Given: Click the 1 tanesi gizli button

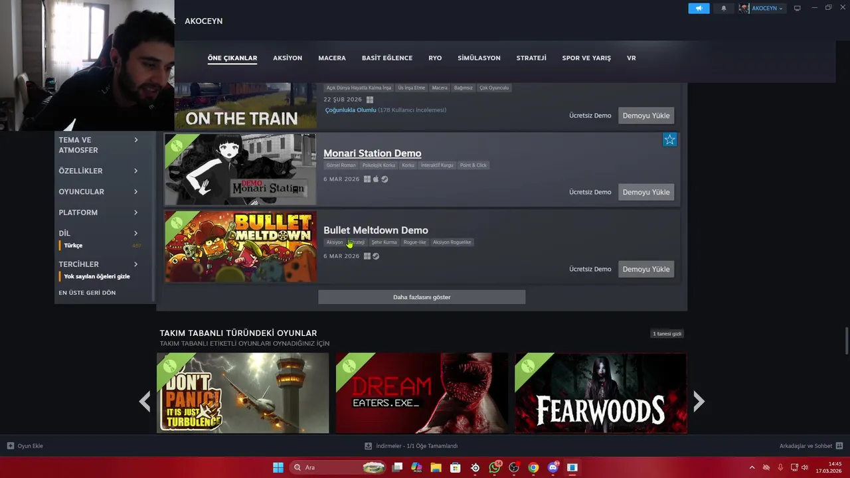Looking at the screenshot, I should coord(667,334).
